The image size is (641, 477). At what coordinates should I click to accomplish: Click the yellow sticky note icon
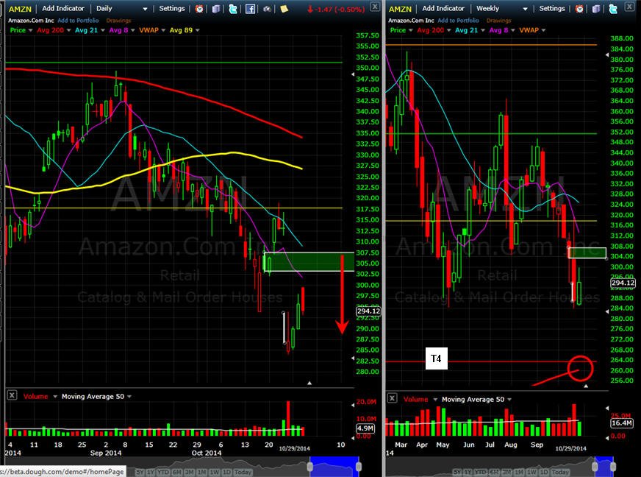[284, 9]
